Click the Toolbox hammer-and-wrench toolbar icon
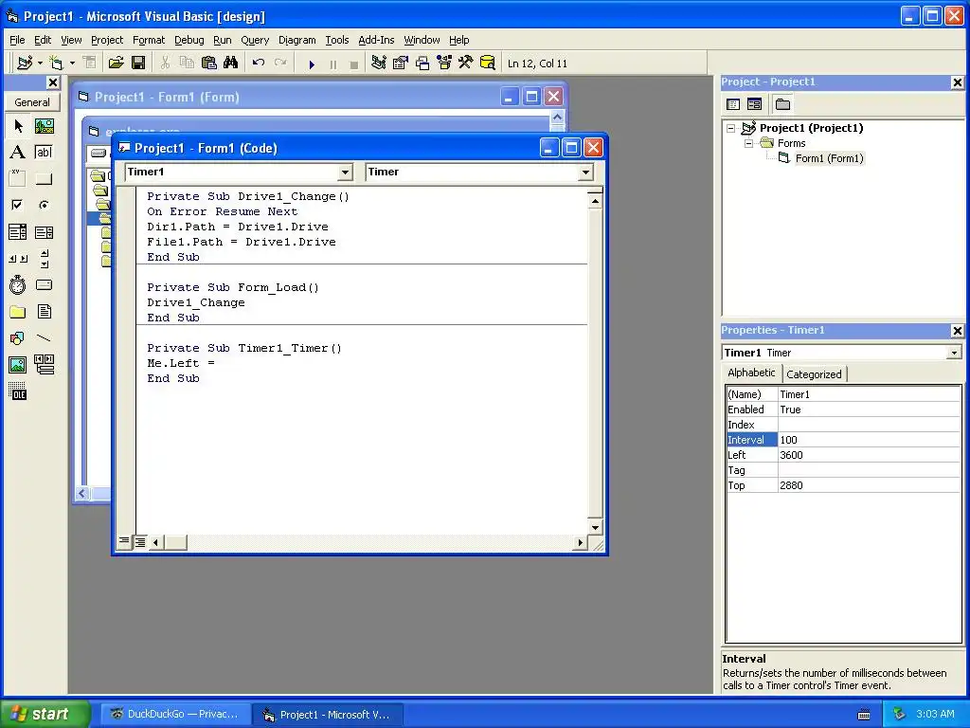Screen dimensions: 970x728 pyautogui.click(x=465, y=63)
